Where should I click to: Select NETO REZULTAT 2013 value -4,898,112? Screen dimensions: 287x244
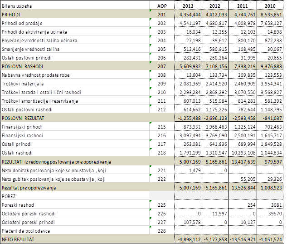point(190,239)
